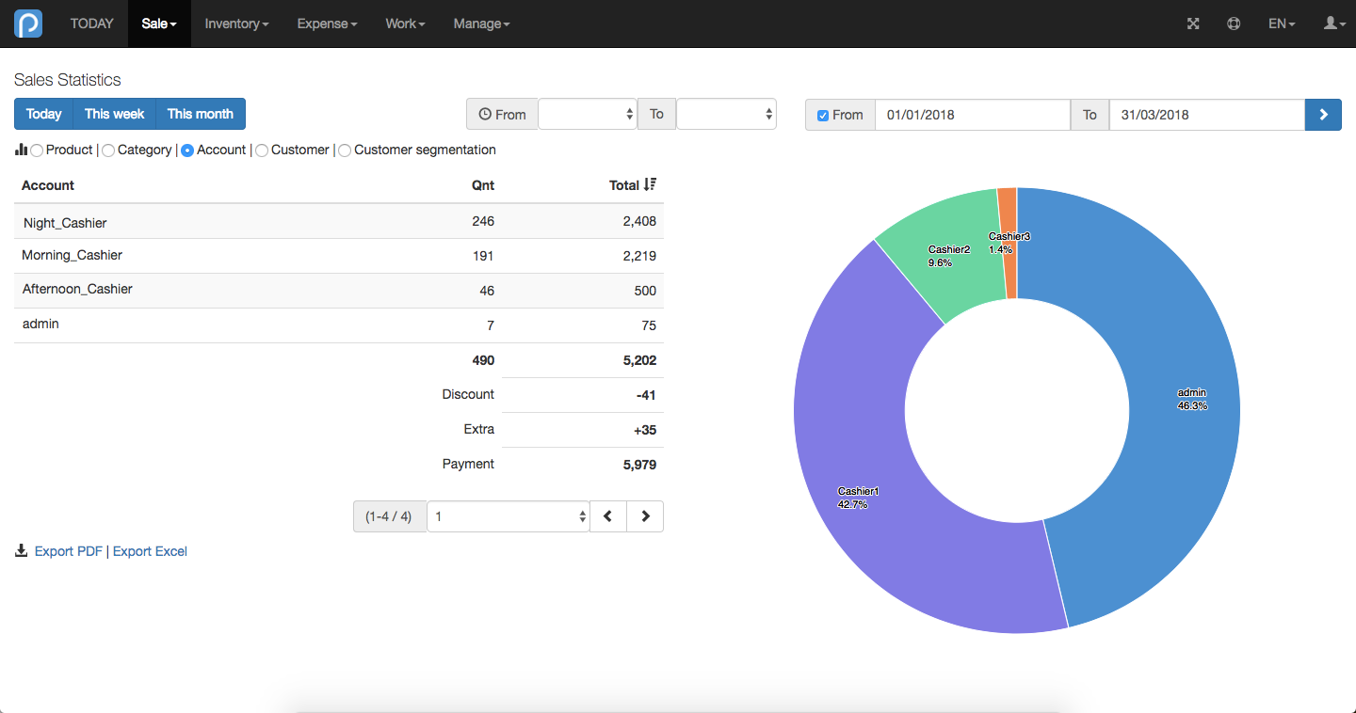1356x713 pixels.
Task: Go to previous page arrow
Action: [608, 516]
